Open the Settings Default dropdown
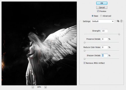This screenshot has width=126, height=90. pyautogui.click(x=103, y=21)
